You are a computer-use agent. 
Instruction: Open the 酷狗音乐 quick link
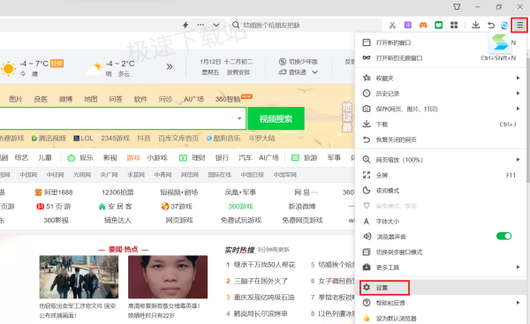(x=223, y=139)
